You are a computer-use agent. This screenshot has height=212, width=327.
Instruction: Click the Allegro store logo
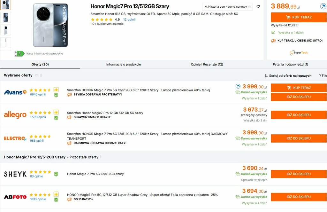tap(15, 115)
